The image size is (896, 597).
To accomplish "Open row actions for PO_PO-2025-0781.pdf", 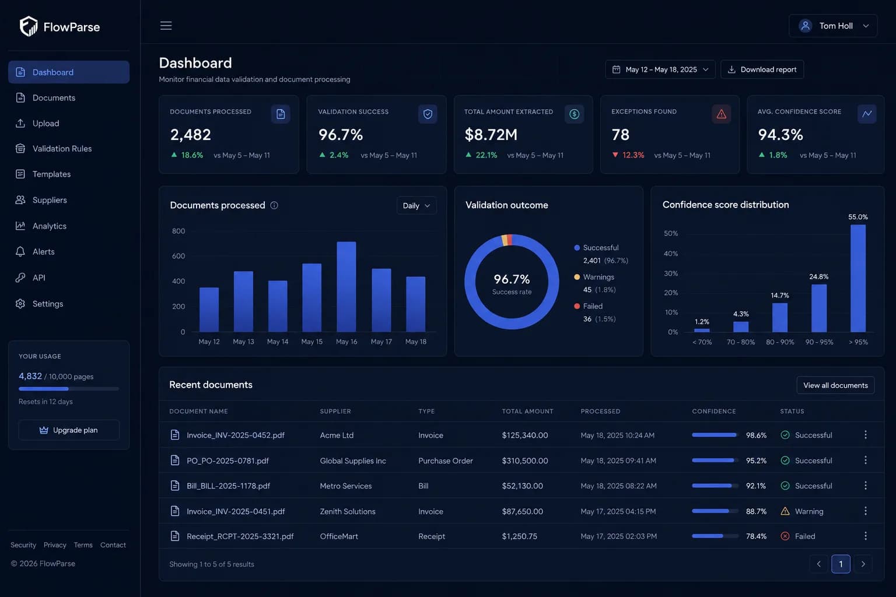I will (x=865, y=461).
